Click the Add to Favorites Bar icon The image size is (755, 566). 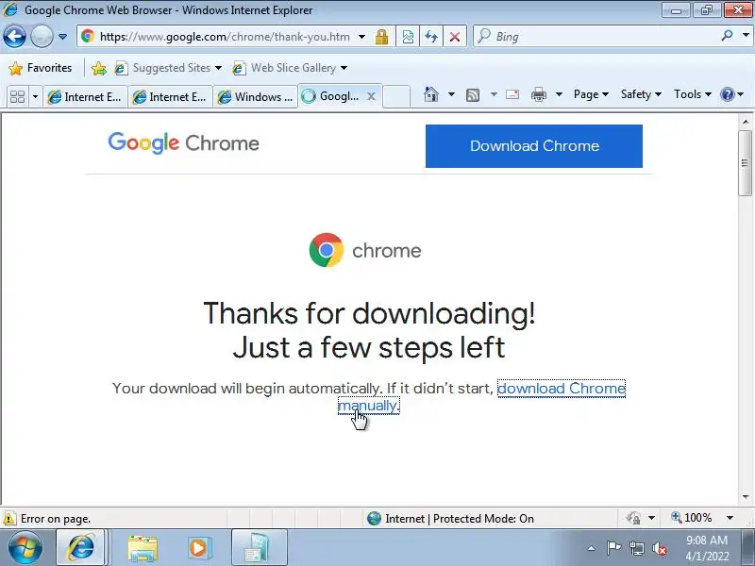[x=99, y=68]
